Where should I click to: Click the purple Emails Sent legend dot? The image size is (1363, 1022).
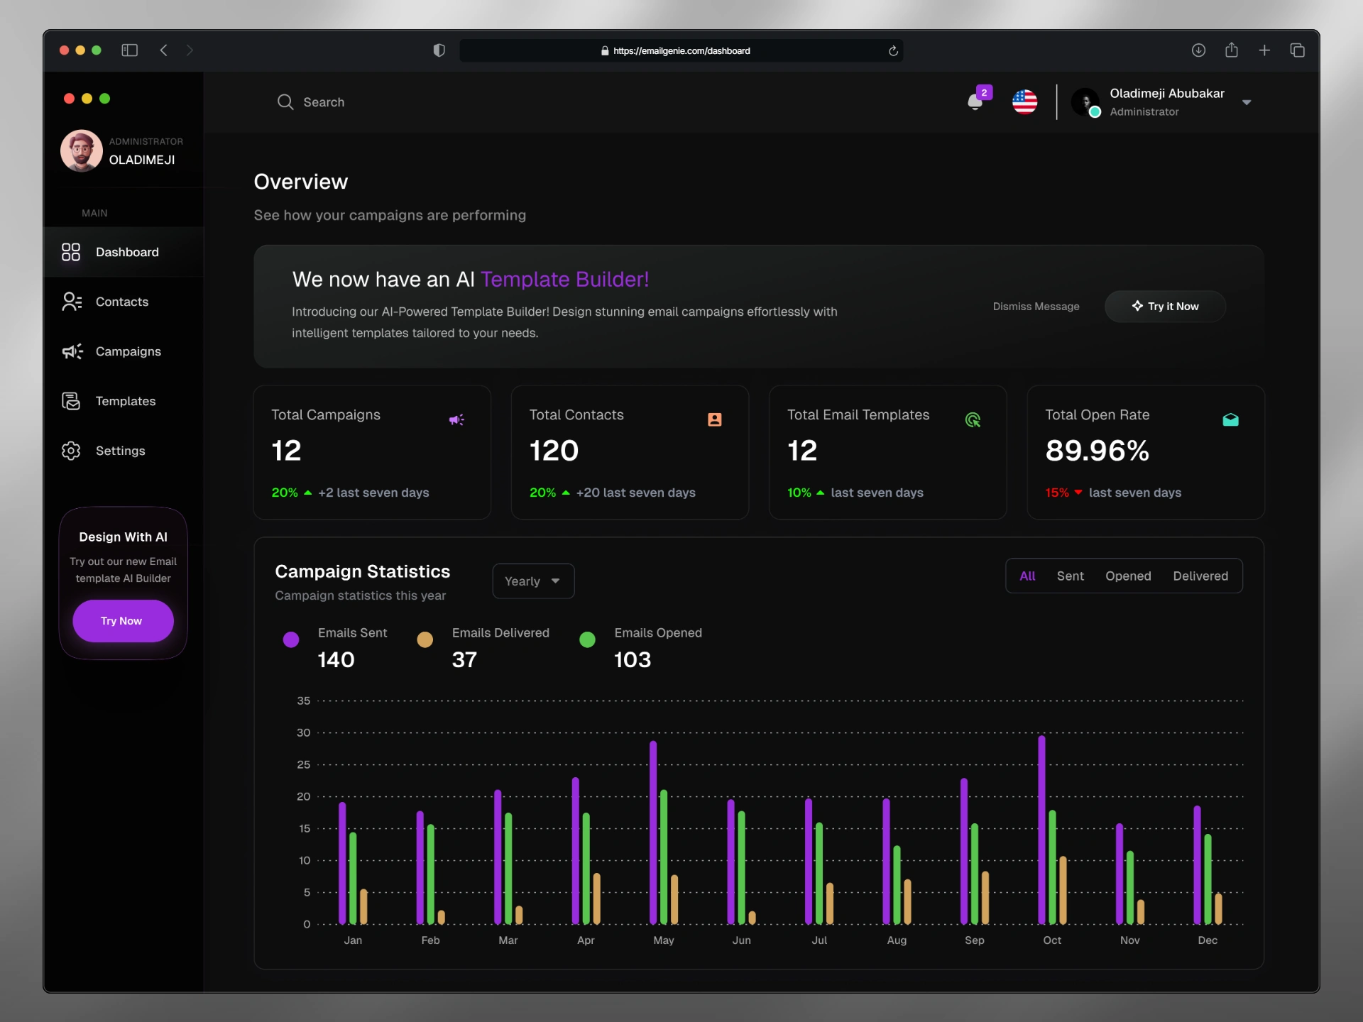coord(291,639)
